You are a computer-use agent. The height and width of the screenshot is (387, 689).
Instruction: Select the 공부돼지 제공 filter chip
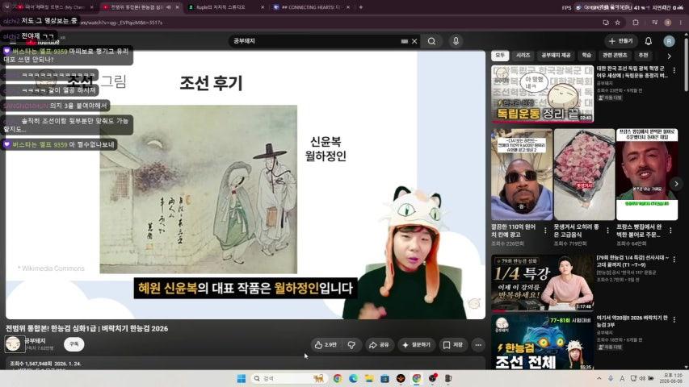tap(556, 56)
